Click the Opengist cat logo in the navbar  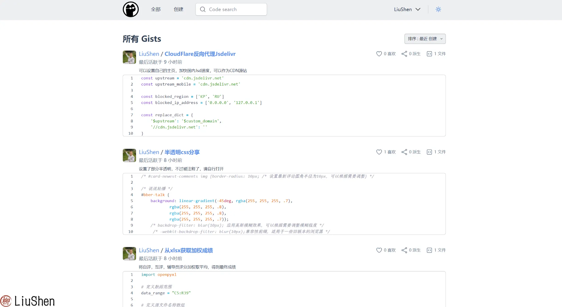[131, 9]
